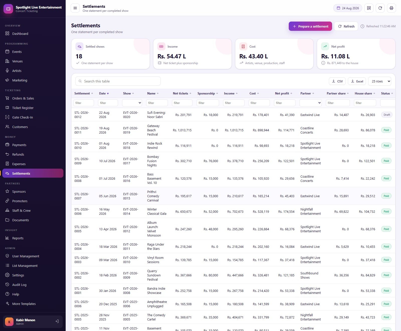Click the Paid badge for STL-2026-0006
401x331 pixels.
click(x=386, y=211)
